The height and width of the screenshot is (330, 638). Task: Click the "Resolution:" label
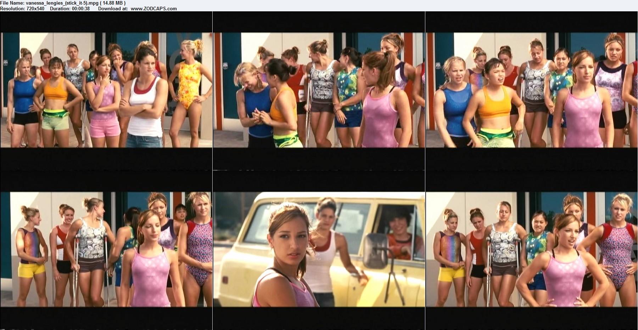point(12,8)
